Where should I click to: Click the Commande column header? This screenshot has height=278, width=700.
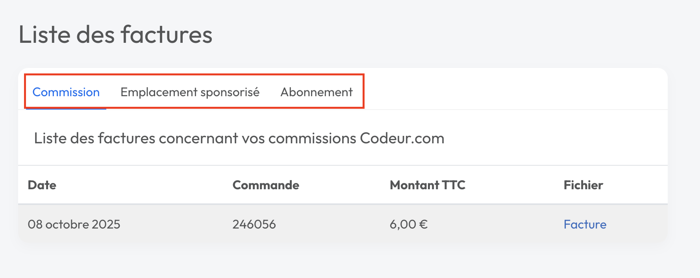266,185
